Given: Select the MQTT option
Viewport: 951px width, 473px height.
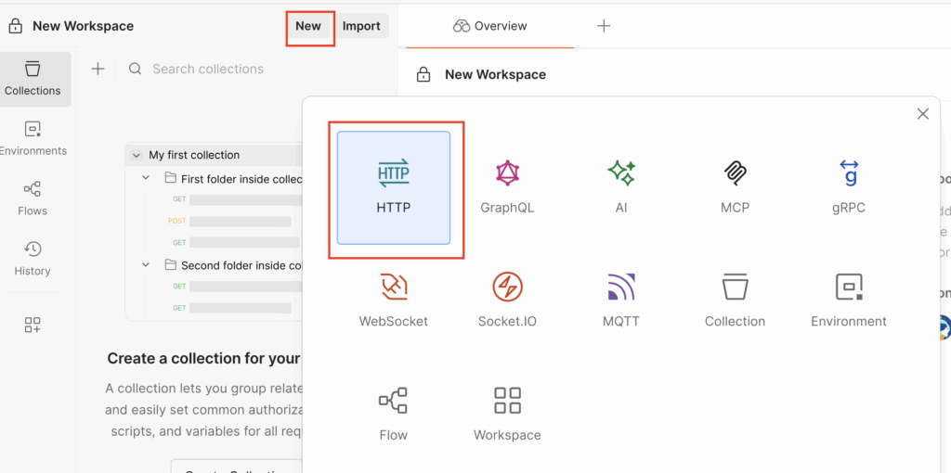Looking at the screenshot, I should [x=621, y=300].
